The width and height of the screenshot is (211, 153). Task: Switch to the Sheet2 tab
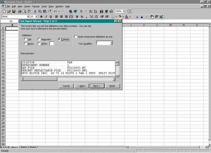tap(24, 147)
